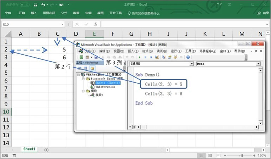The image size is (271, 159).
Task: Click the Save icon in Excel's quick access toolbar
Action: coord(35,5)
